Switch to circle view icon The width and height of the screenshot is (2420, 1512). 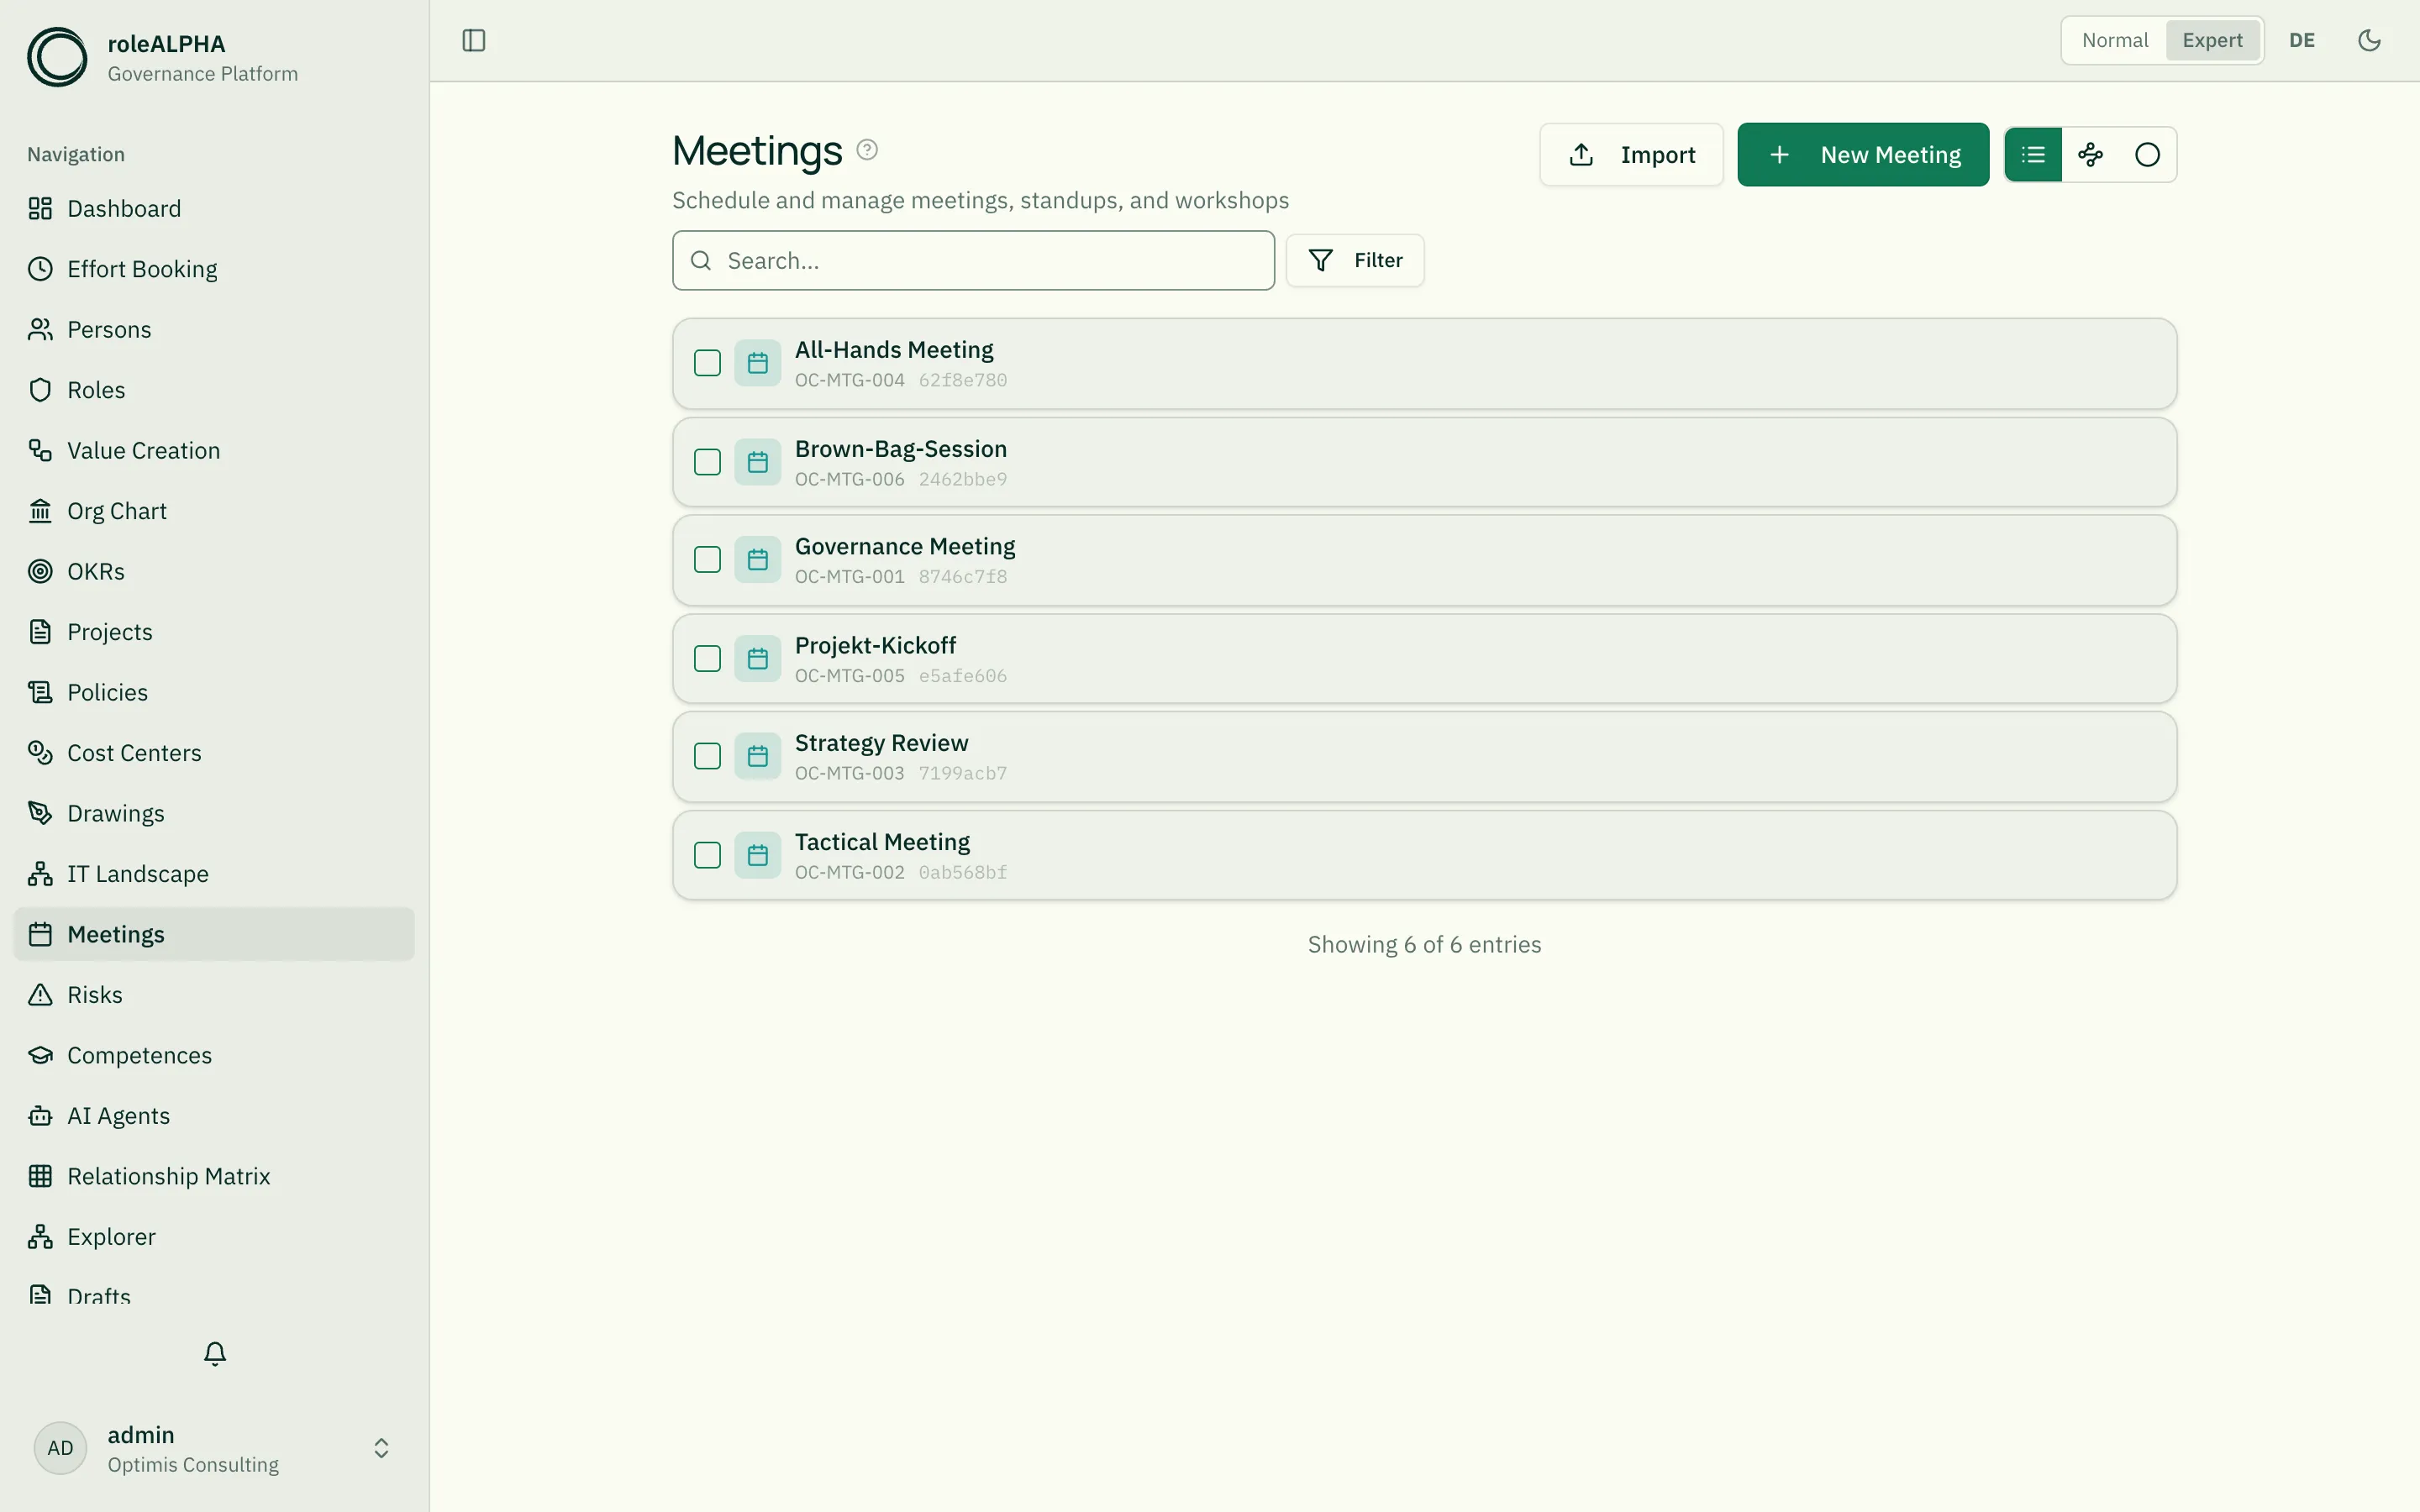2147,155
